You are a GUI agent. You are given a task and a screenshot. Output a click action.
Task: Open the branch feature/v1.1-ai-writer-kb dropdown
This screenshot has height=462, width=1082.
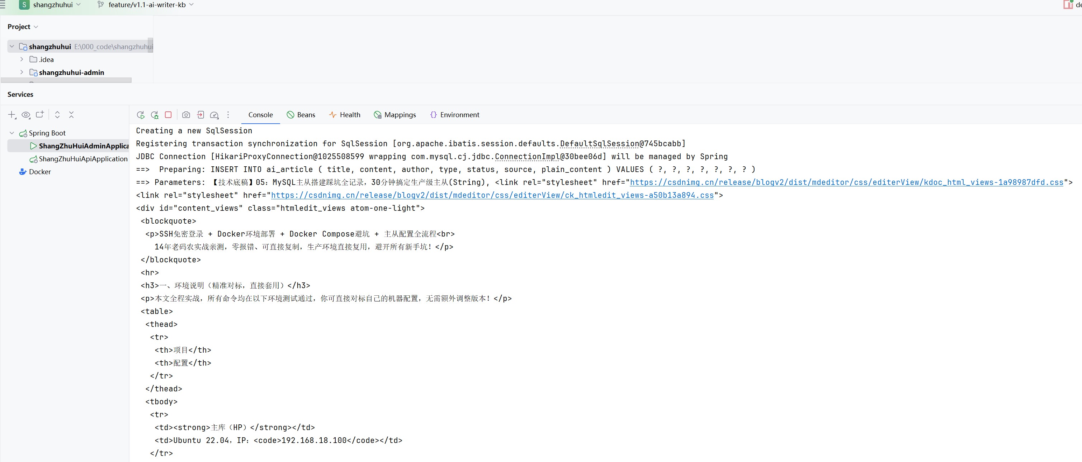click(x=146, y=5)
